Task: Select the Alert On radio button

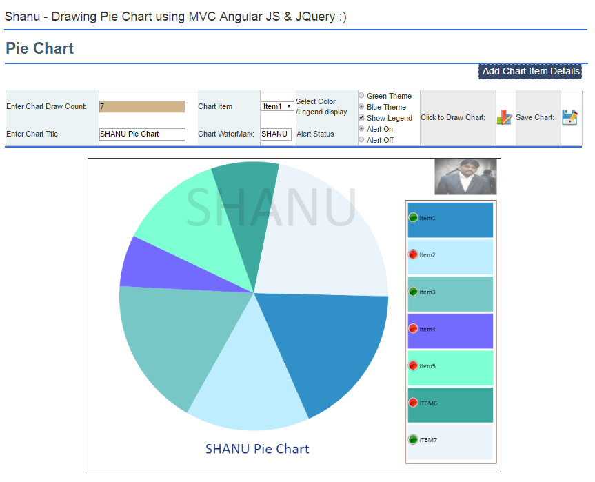Action: (361, 129)
